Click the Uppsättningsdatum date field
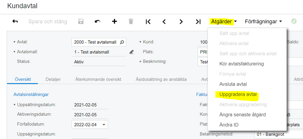 click(x=89, y=105)
